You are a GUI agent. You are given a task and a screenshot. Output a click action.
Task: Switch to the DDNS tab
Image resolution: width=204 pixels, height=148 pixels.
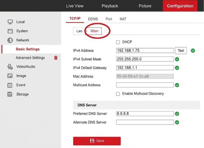(x=93, y=19)
